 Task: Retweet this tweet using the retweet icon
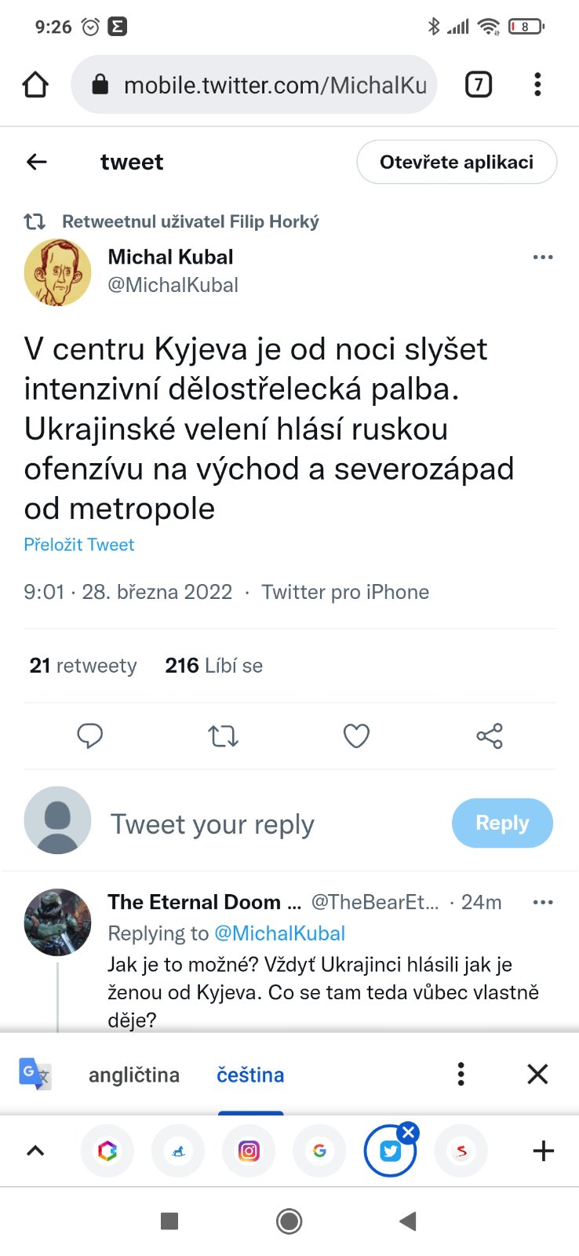[x=223, y=736]
